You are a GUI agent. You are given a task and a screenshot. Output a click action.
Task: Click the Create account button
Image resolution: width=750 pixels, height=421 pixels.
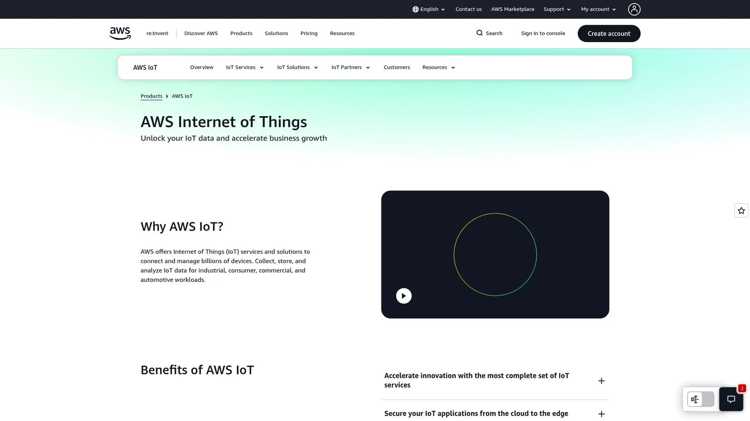click(x=609, y=34)
